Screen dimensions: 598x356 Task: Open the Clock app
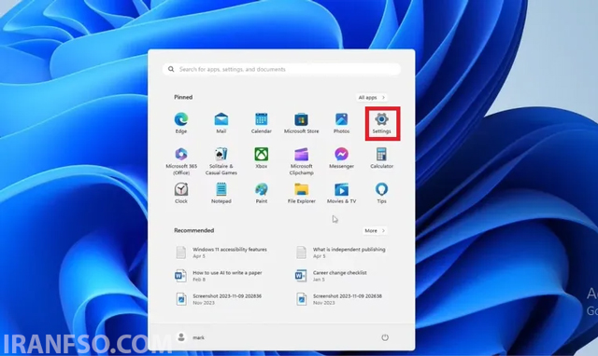pos(181,193)
